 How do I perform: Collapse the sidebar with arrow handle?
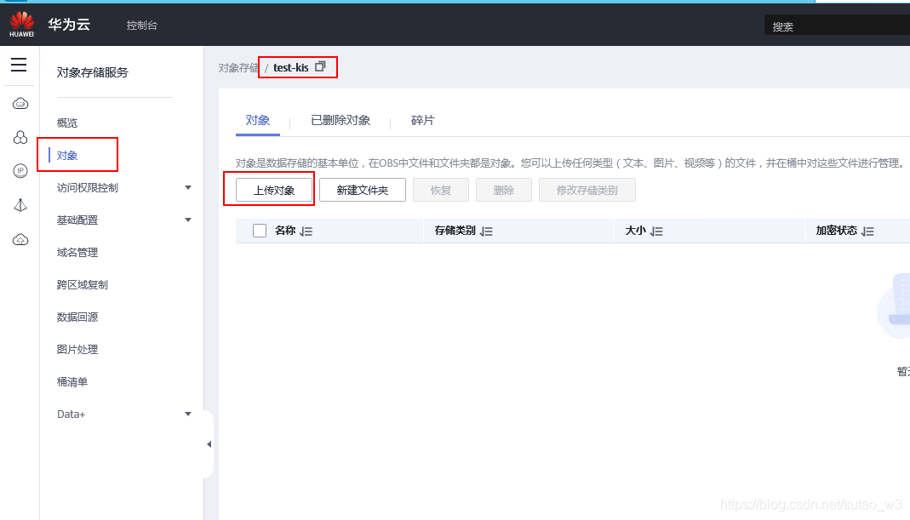click(x=209, y=444)
